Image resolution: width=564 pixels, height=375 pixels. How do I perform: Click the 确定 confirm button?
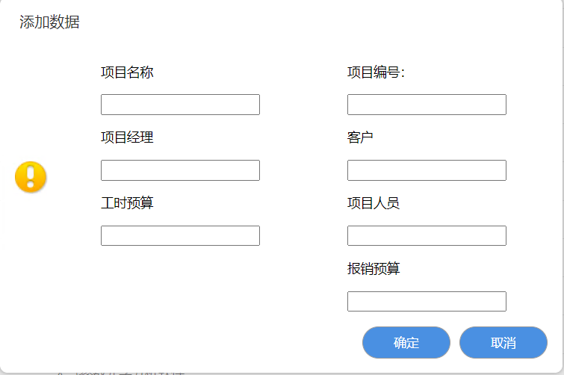(x=406, y=343)
